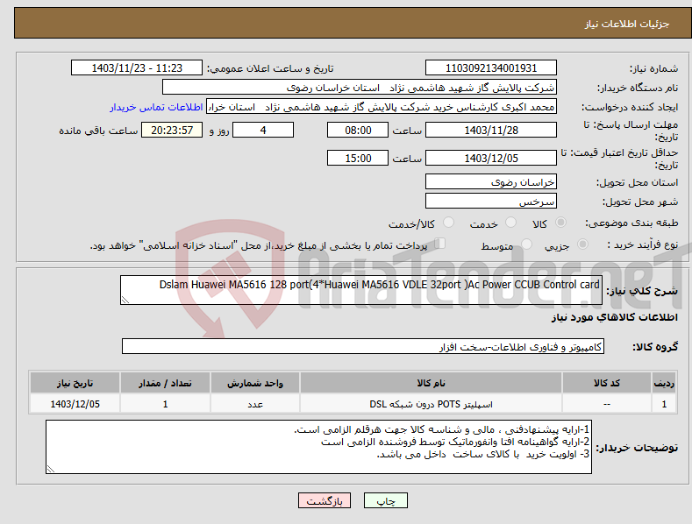Click the buyer organization name field
The height and width of the screenshot is (524, 692).
(x=360, y=88)
